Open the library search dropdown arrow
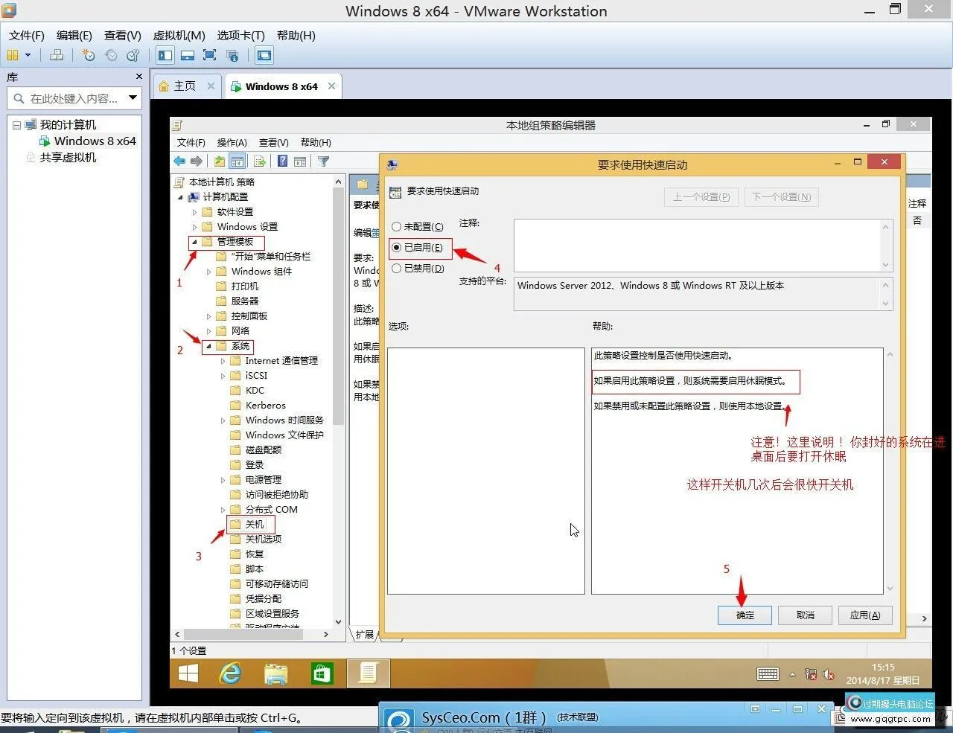The width and height of the screenshot is (953, 733). click(x=133, y=97)
